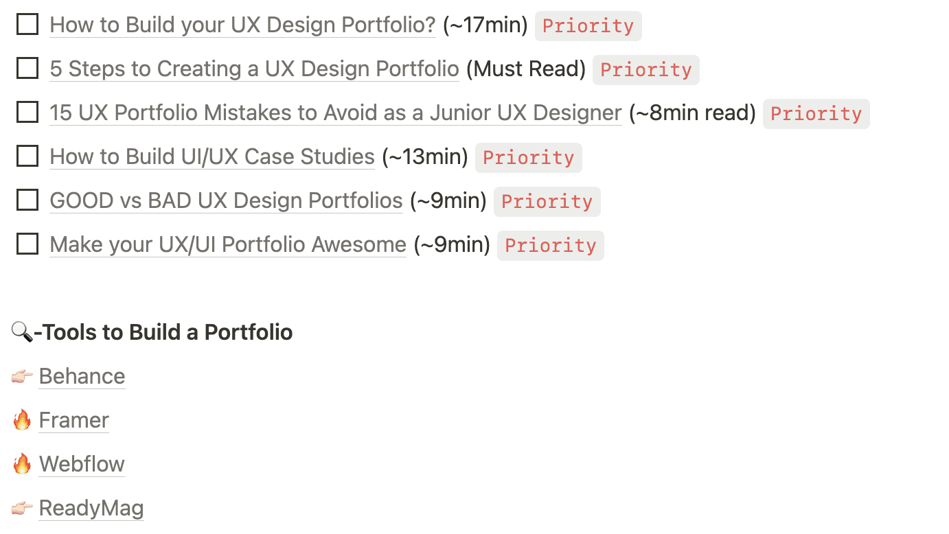Open the ReadyMag link
Screen dimensions: 949x534
[91, 507]
